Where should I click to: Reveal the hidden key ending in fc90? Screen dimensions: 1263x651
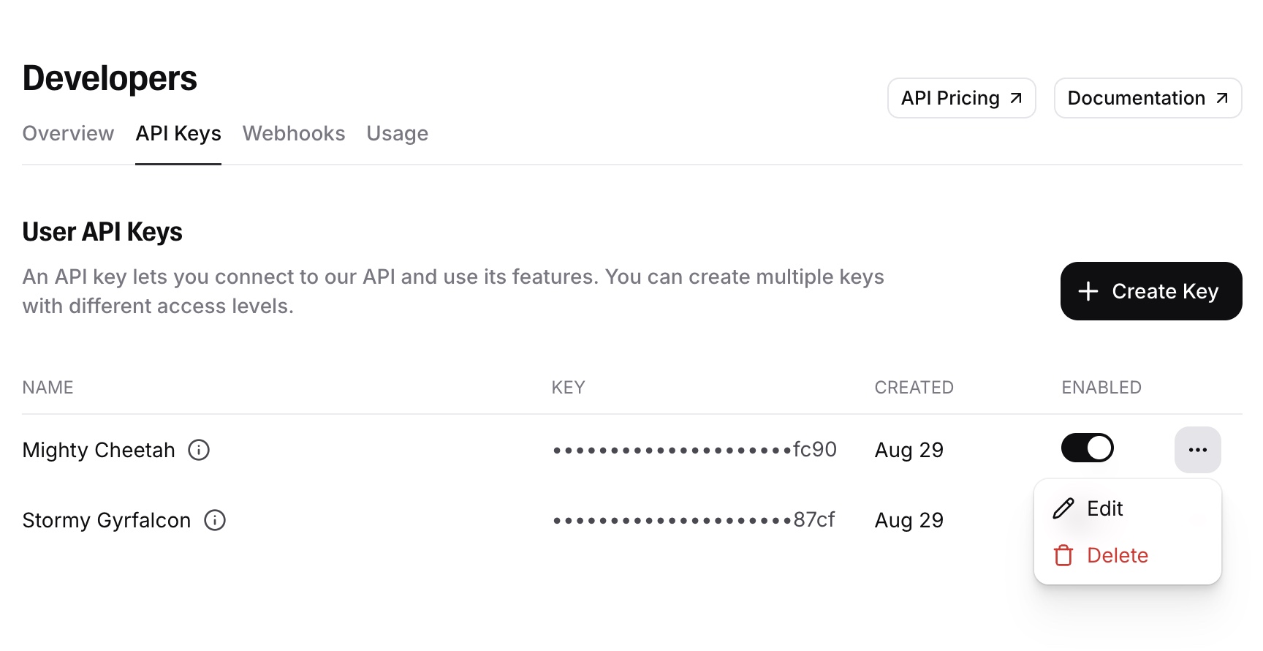(694, 450)
